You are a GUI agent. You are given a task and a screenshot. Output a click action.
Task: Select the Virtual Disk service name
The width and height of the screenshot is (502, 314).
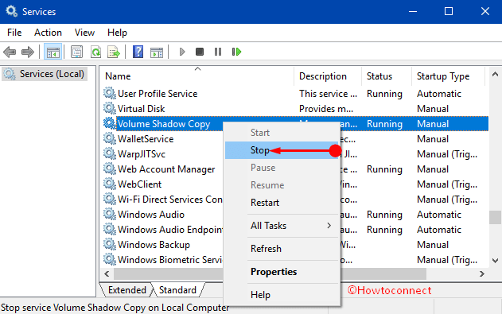tap(141, 109)
